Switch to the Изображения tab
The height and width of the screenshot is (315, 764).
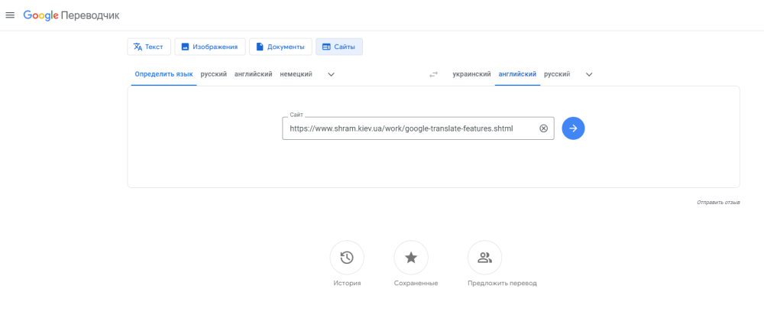[209, 47]
